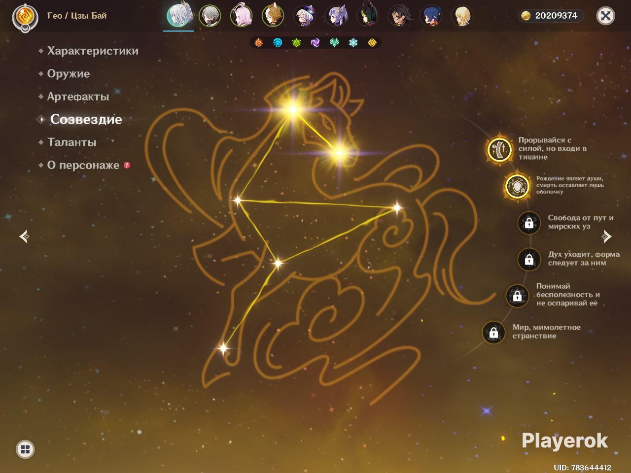
Task: Open the Характеристики section
Action: coord(93,51)
